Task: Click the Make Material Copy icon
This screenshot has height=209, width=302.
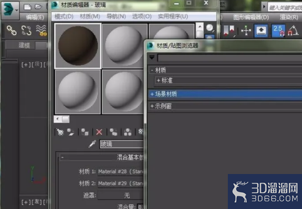Action: click(x=113, y=132)
